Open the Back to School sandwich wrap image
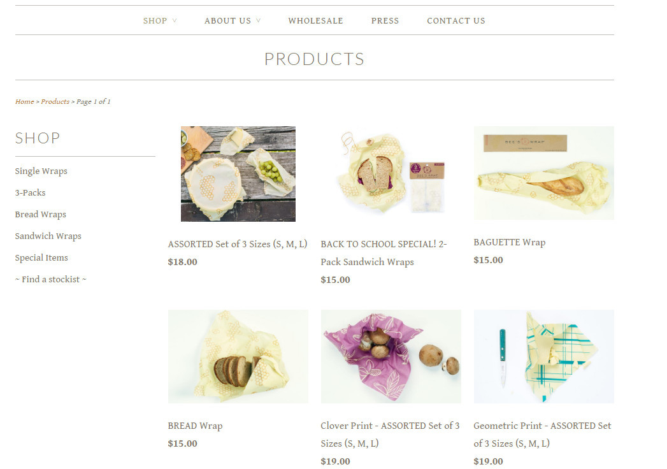Viewport: 667px width, 469px height. click(391, 172)
